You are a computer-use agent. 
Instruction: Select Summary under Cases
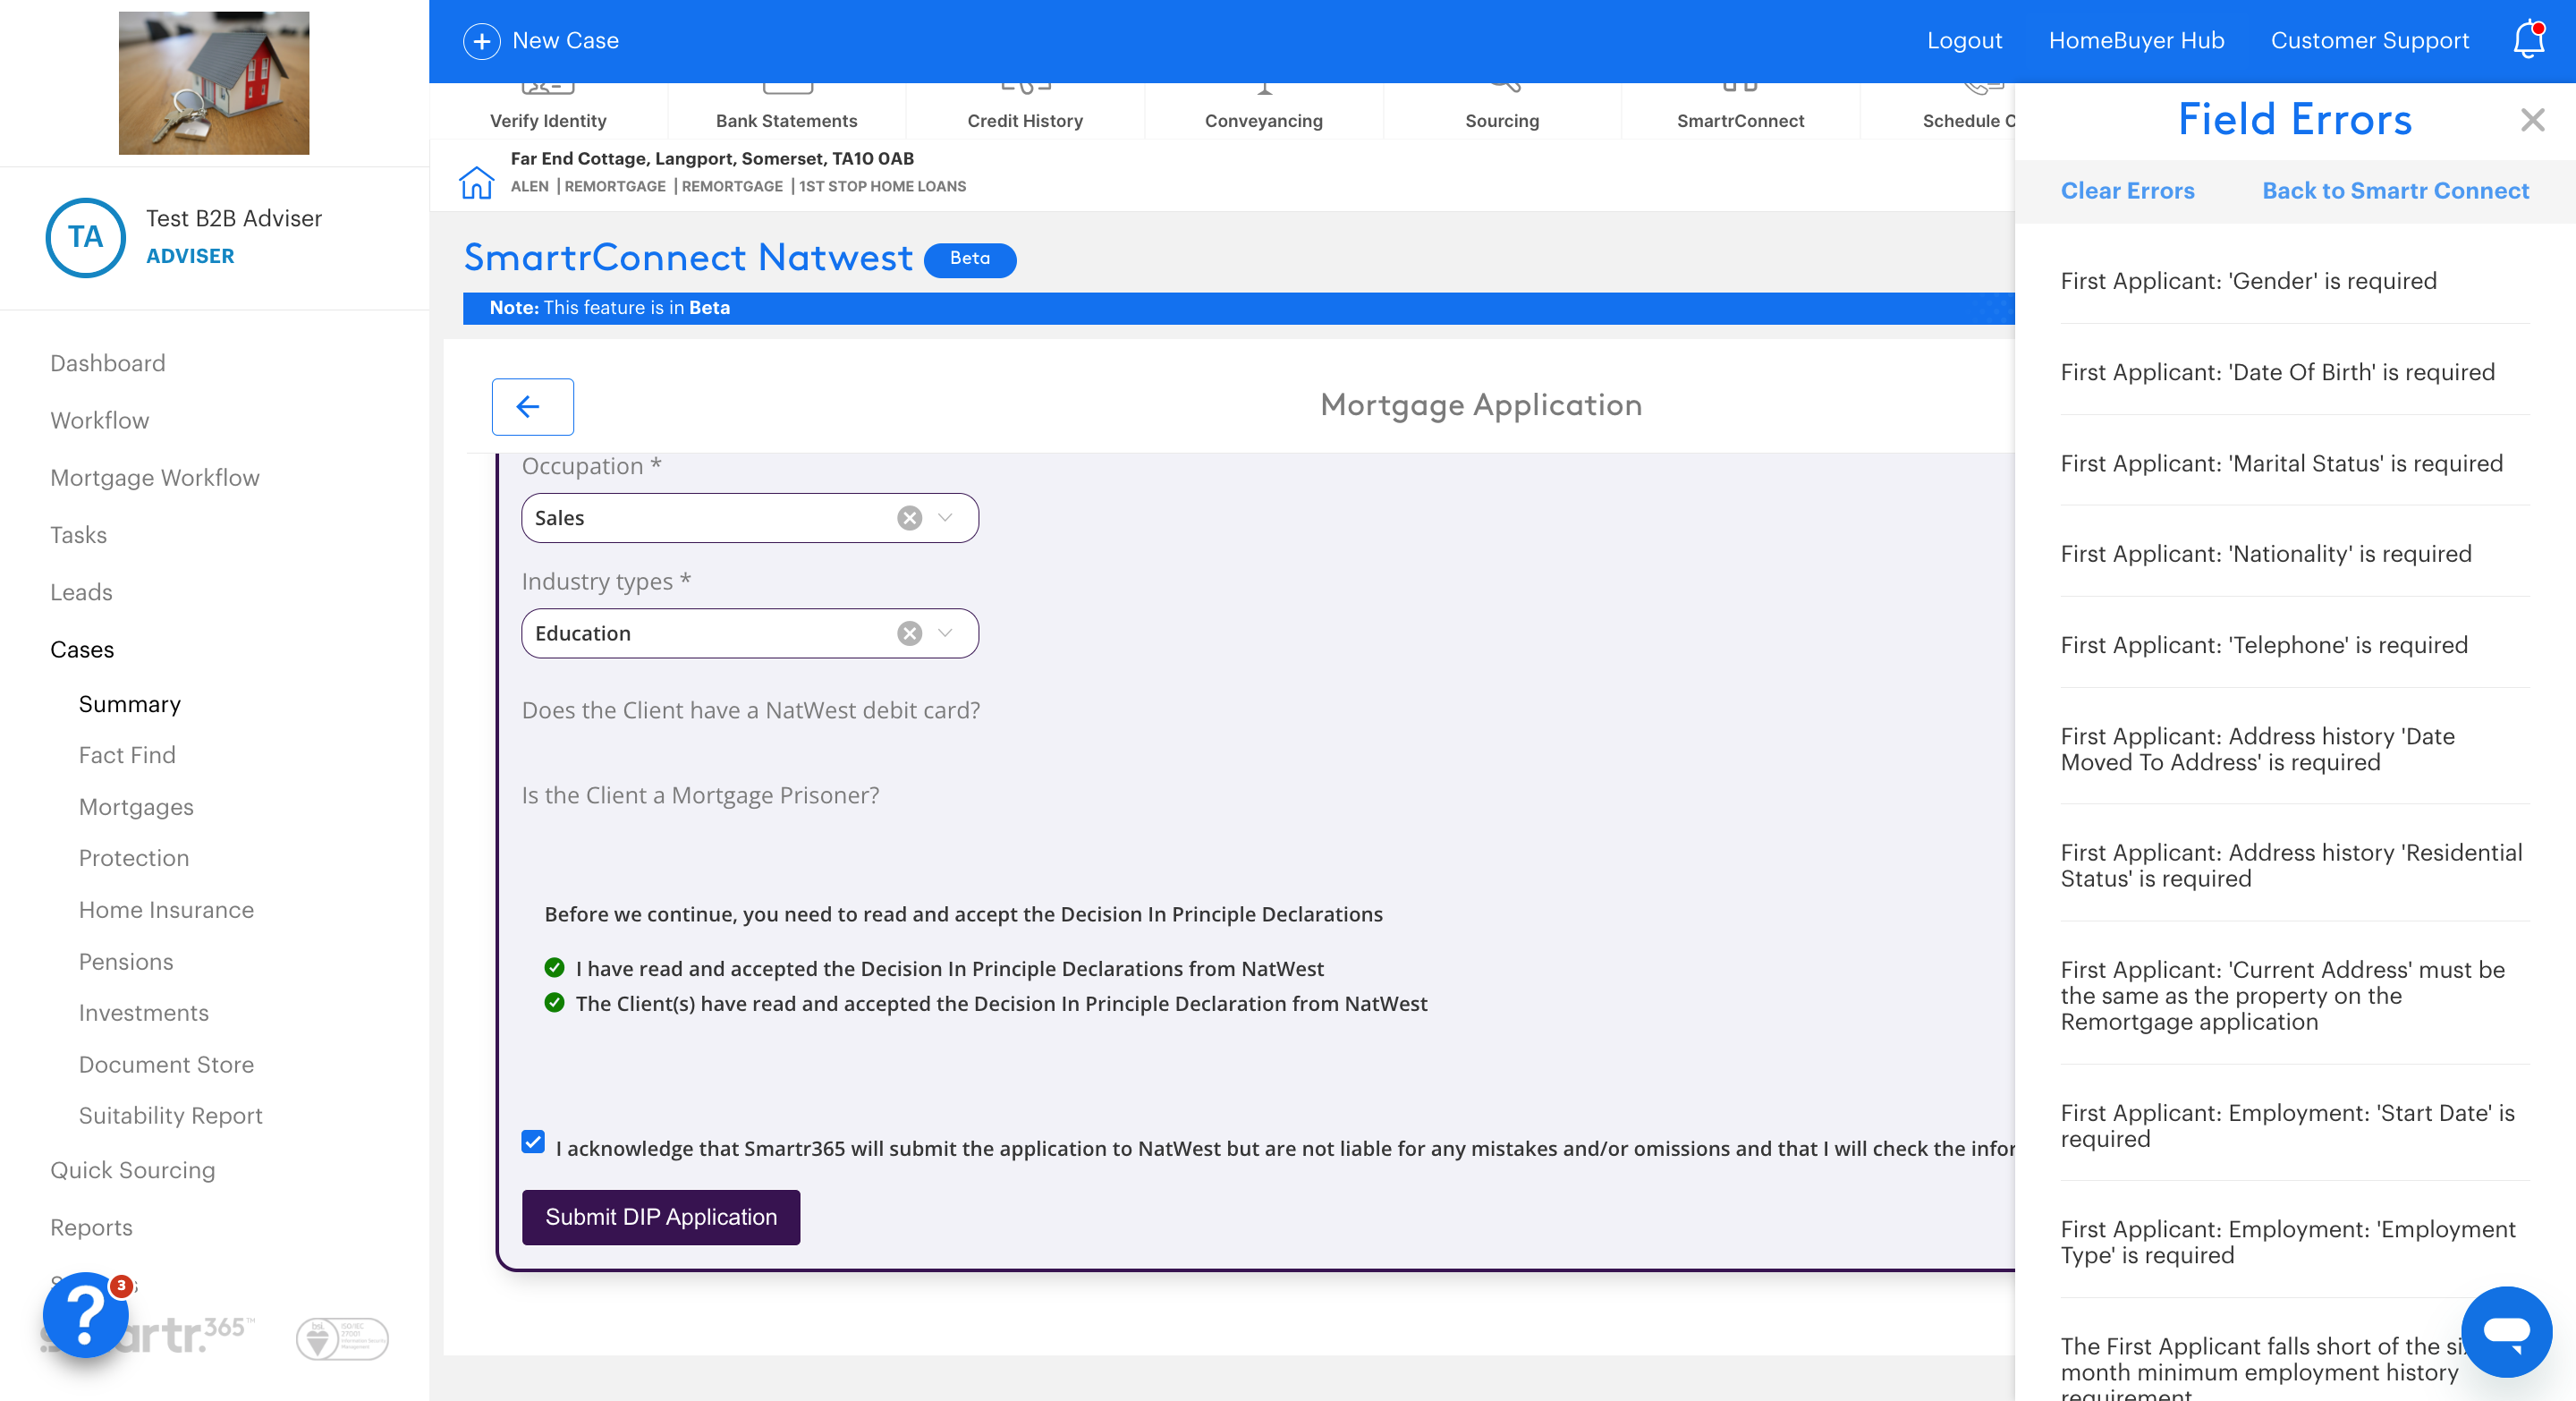tap(130, 704)
